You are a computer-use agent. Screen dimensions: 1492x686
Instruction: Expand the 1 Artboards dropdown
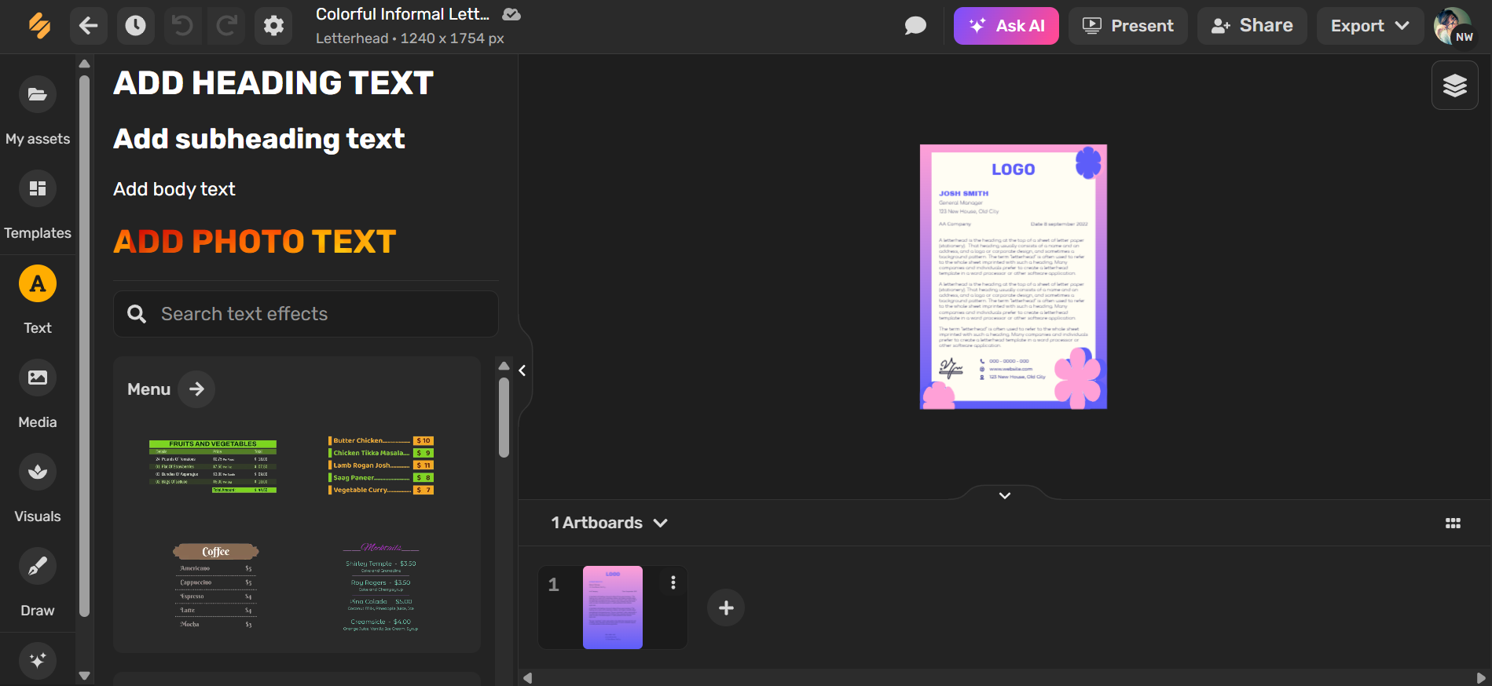[x=610, y=523]
